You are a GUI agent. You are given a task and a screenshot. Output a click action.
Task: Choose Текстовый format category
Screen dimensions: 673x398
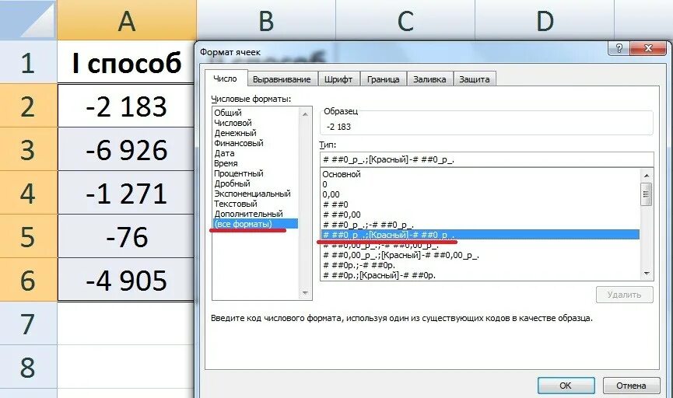click(255, 204)
